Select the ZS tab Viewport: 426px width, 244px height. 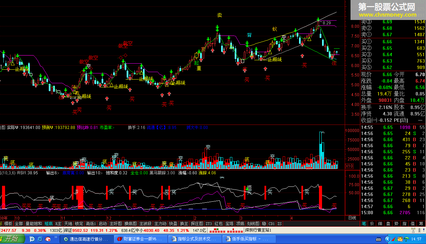coord(279,224)
